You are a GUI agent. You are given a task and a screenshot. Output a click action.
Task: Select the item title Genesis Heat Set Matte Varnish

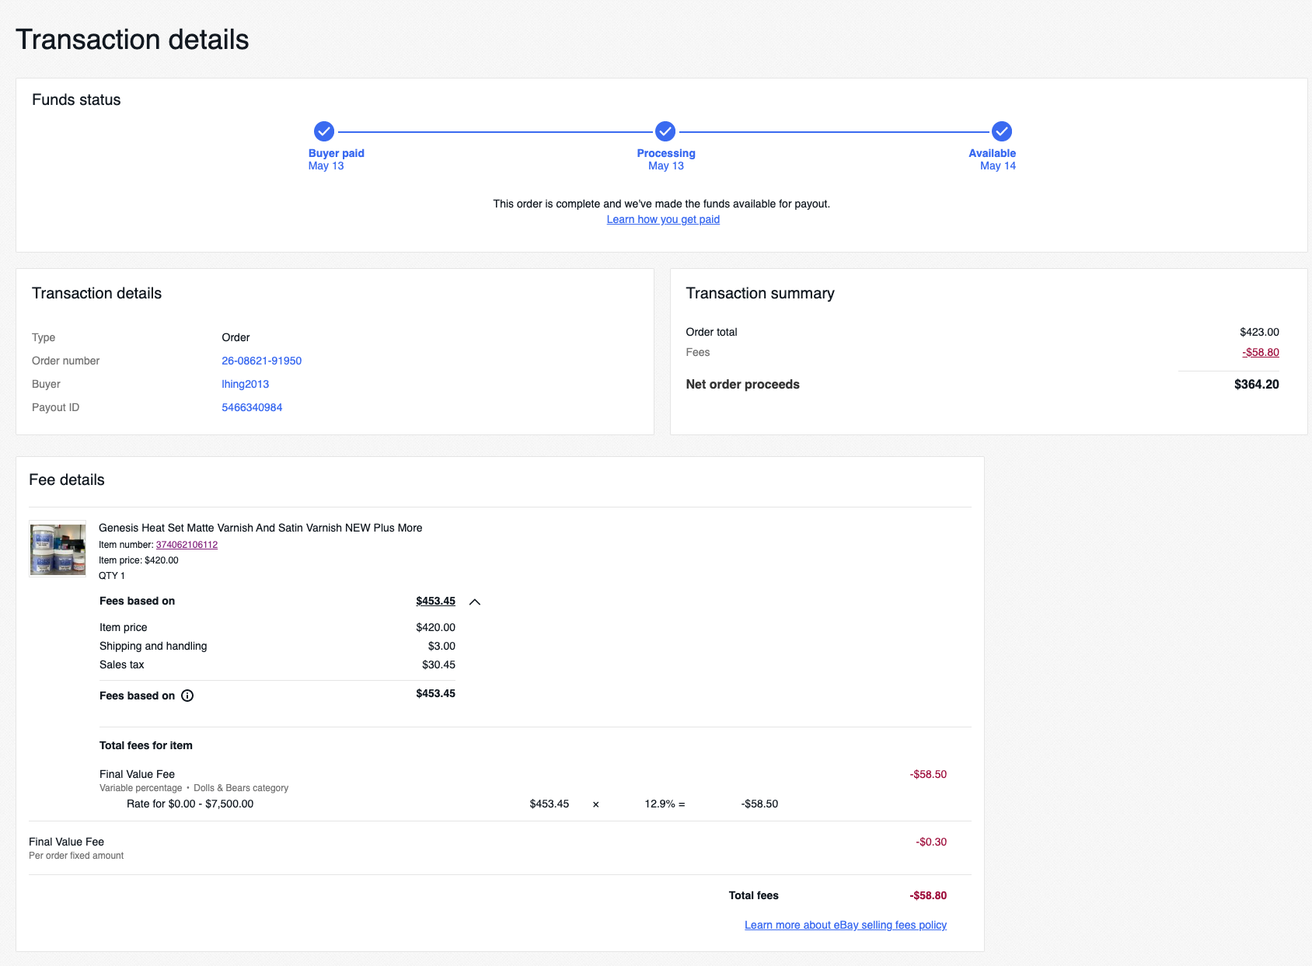click(x=260, y=528)
